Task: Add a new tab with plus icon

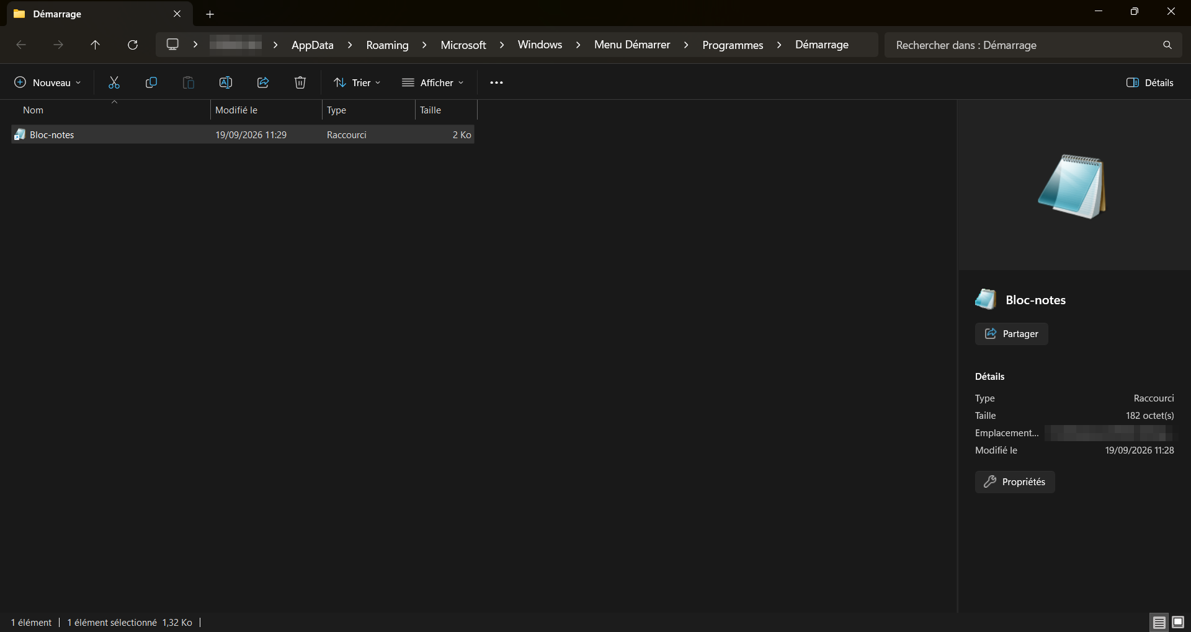Action: point(210,14)
